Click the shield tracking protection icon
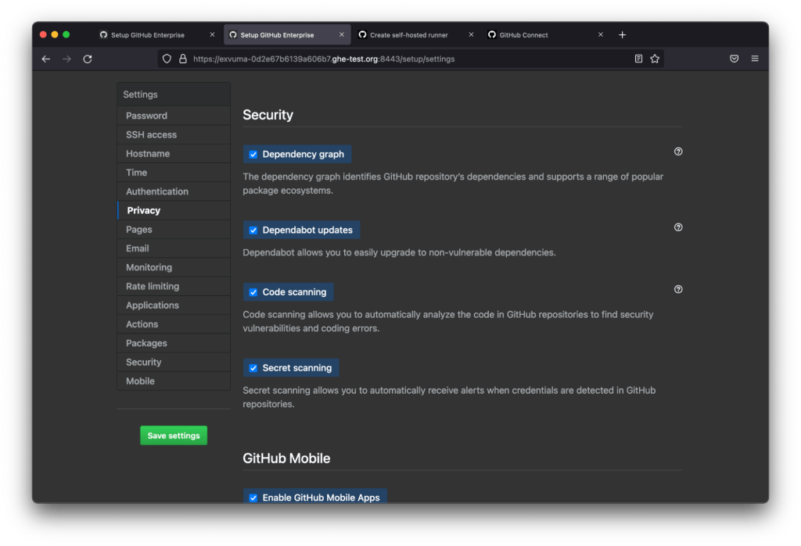The image size is (801, 546). [x=167, y=59]
